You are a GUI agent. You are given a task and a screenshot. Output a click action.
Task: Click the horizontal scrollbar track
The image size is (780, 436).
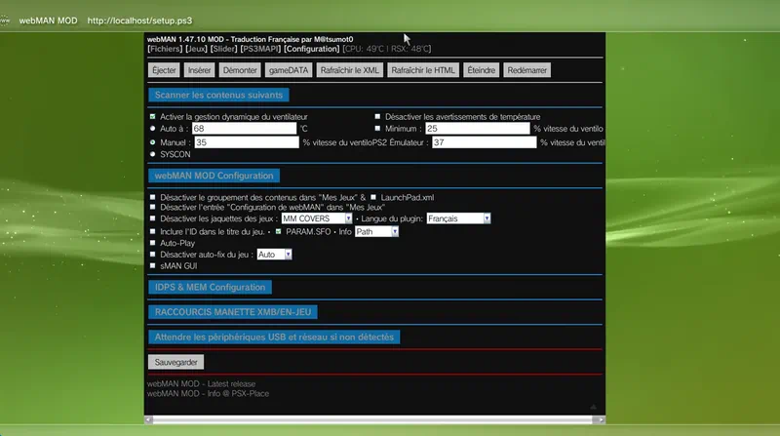click(372, 420)
